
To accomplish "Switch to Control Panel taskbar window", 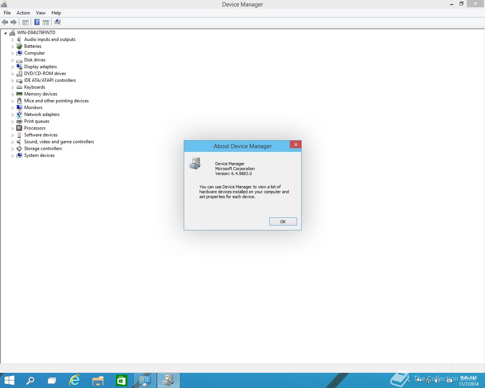I will coord(145,380).
